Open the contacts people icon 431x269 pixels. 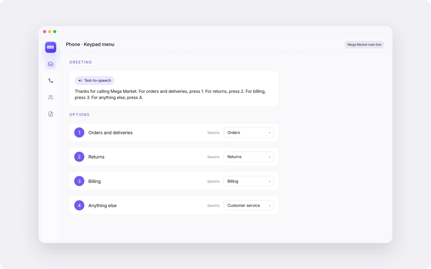coord(51,97)
